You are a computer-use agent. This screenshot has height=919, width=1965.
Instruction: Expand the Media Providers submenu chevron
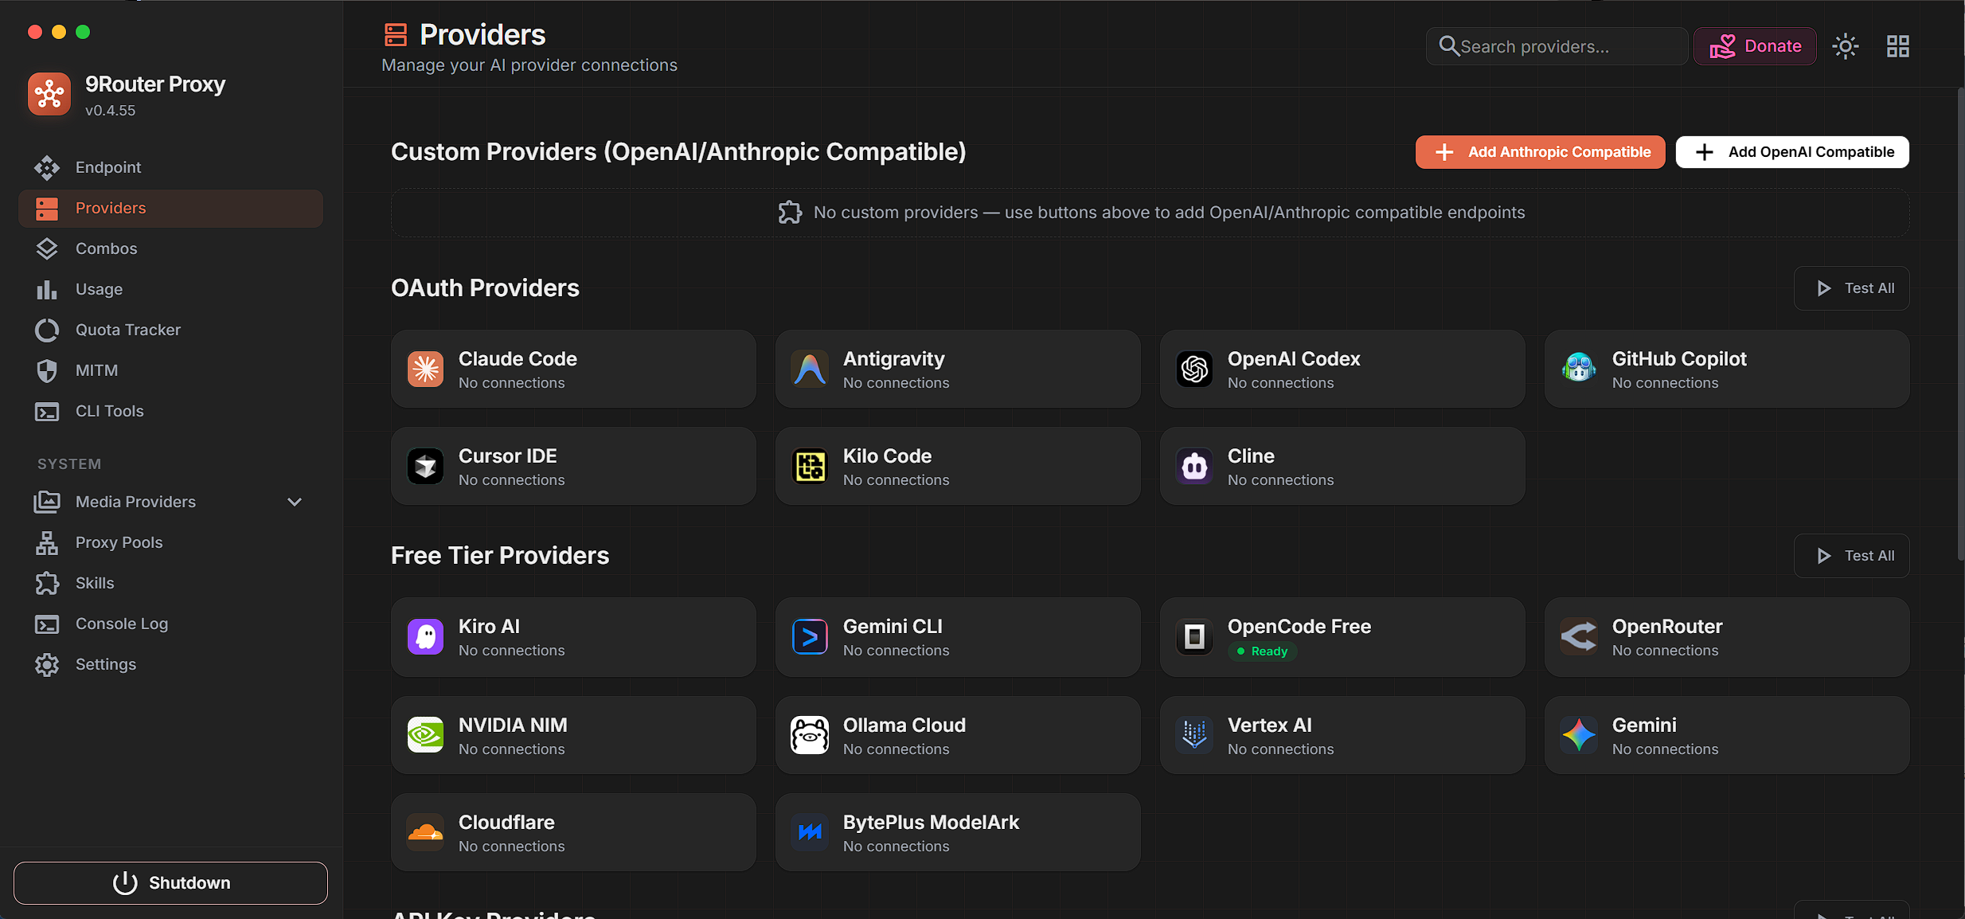(x=295, y=502)
